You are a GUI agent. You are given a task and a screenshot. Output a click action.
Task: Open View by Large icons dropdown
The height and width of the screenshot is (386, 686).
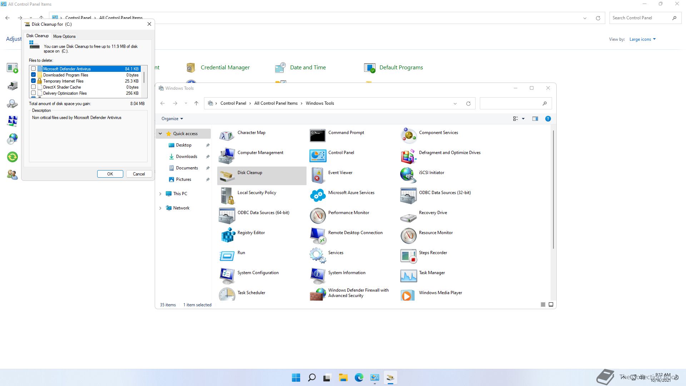642,39
